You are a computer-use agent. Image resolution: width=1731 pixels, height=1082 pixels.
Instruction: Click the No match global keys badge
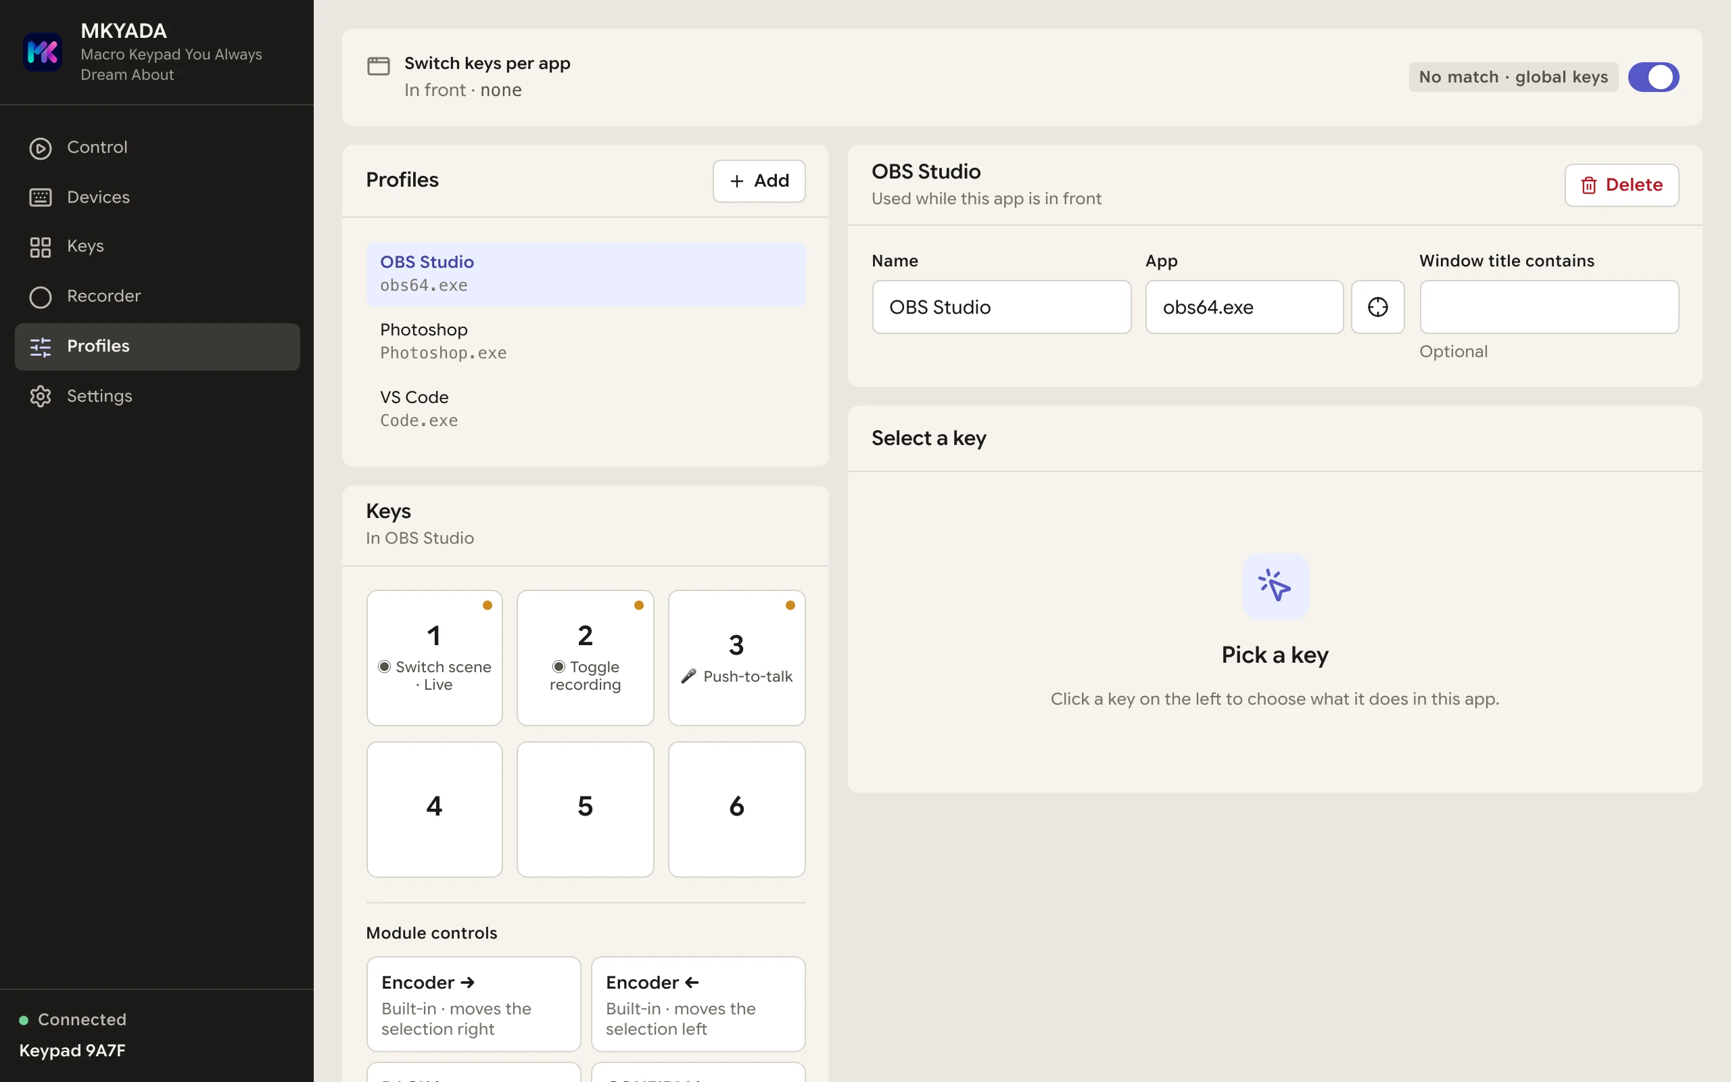tap(1513, 77)
